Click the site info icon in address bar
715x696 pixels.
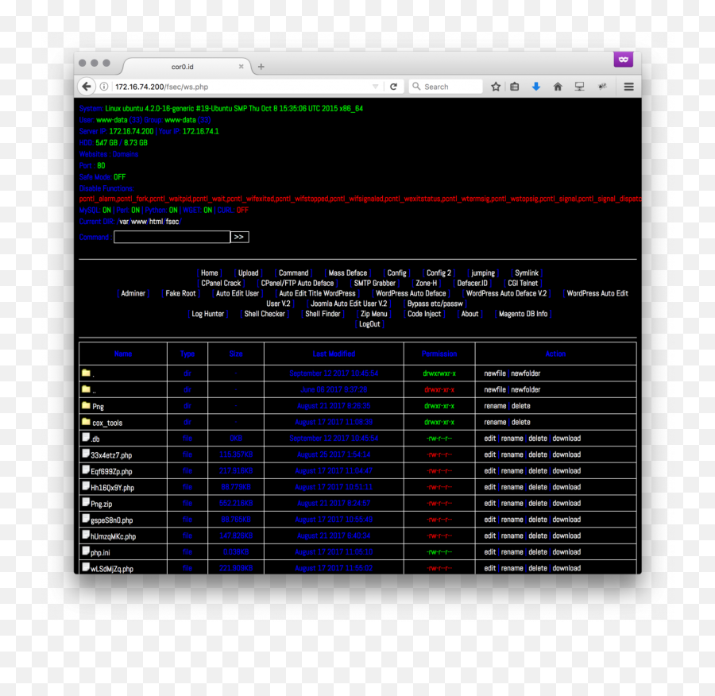point(104,87)
